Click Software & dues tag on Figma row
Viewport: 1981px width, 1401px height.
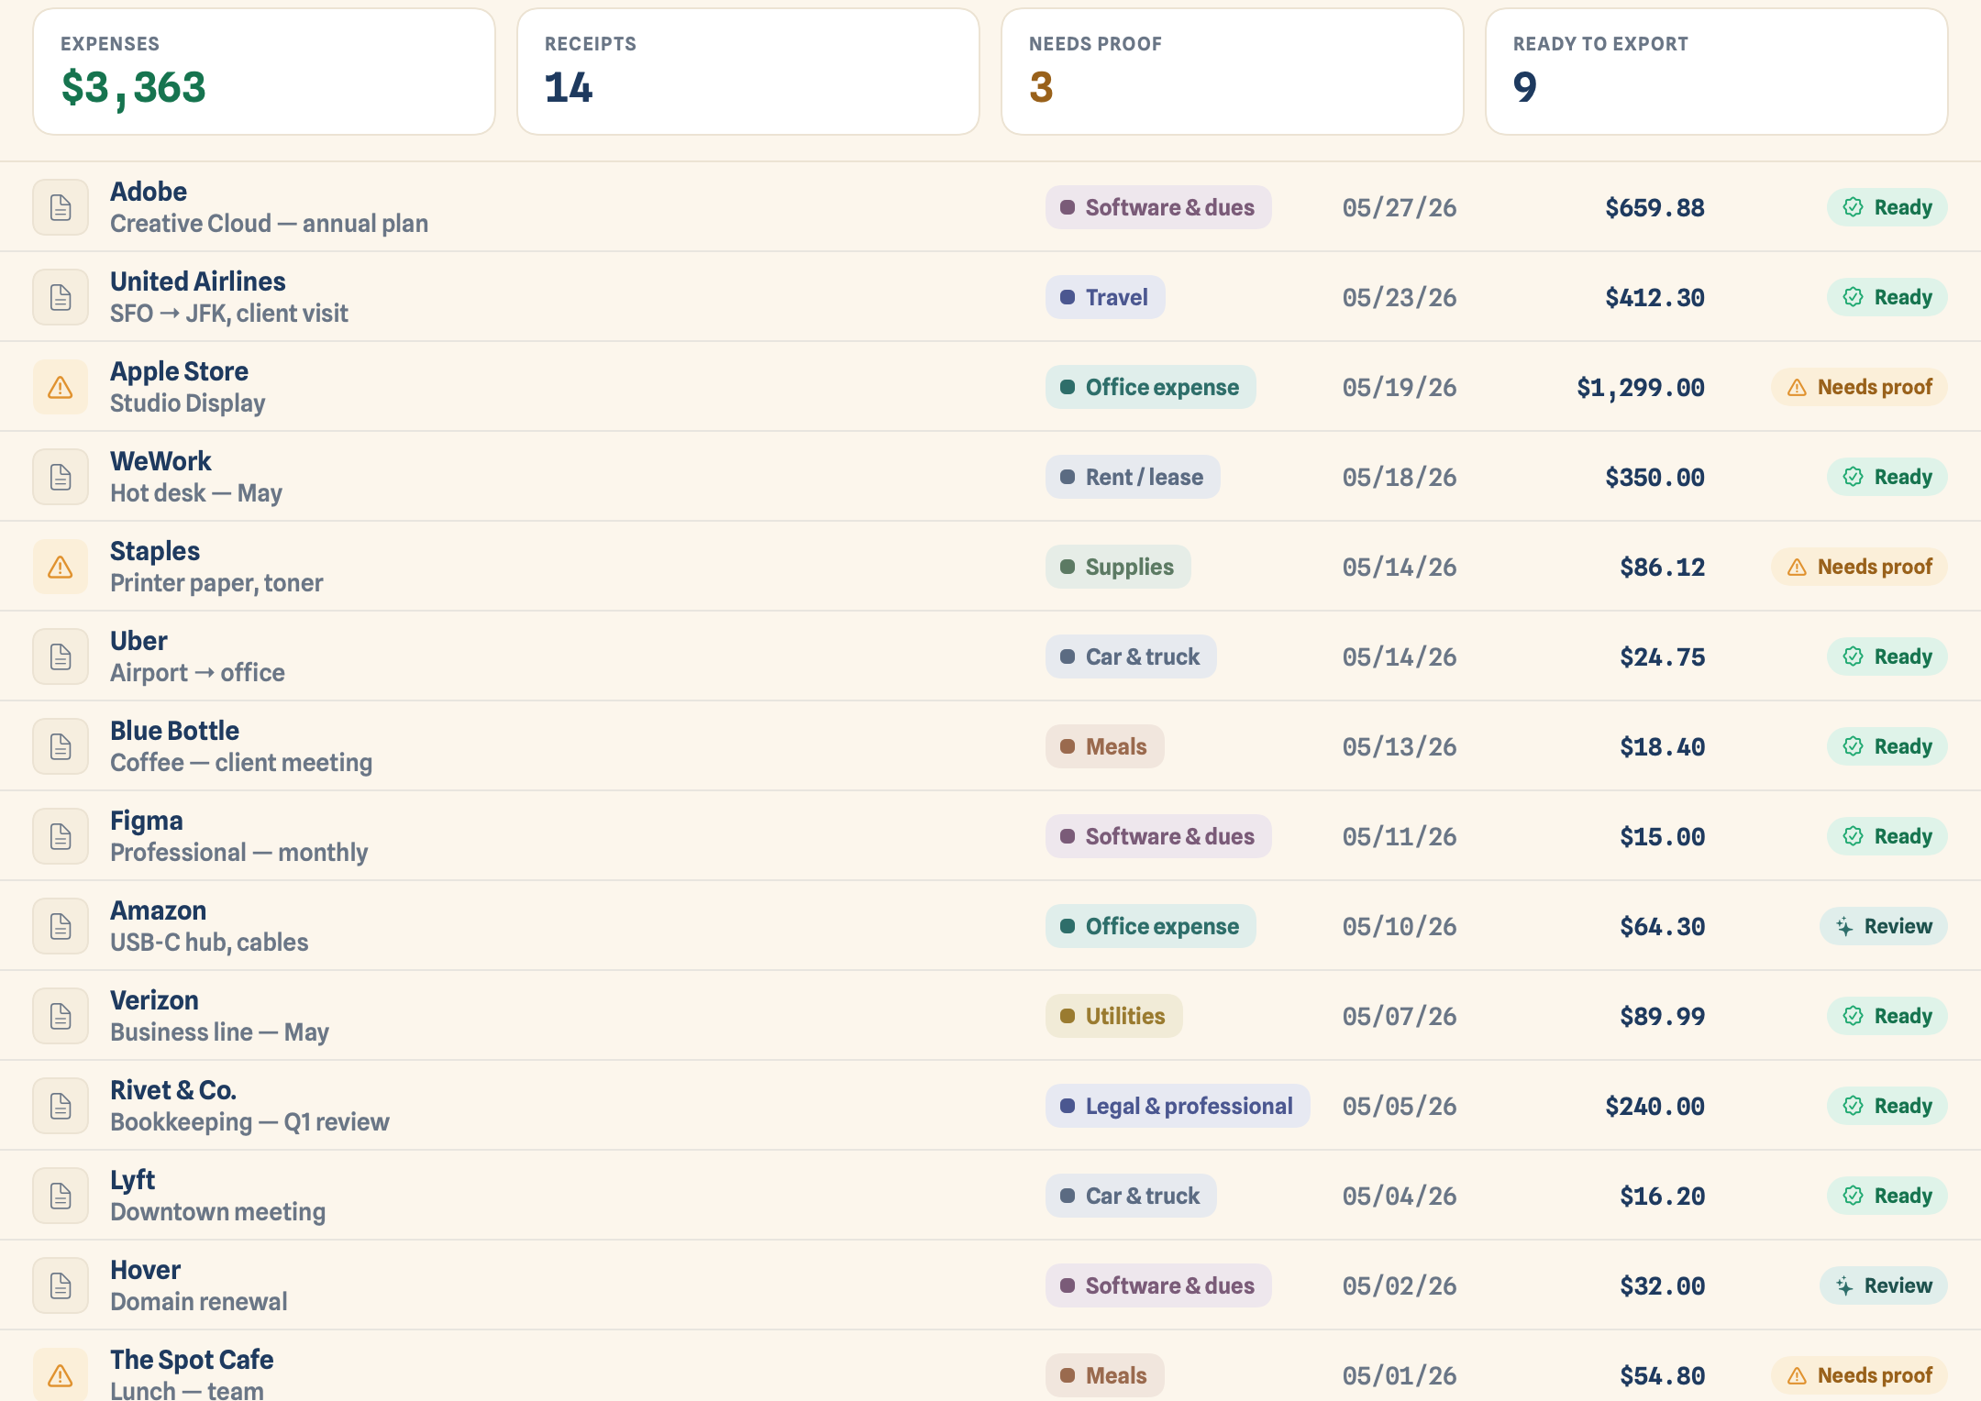click(1158, 836)
